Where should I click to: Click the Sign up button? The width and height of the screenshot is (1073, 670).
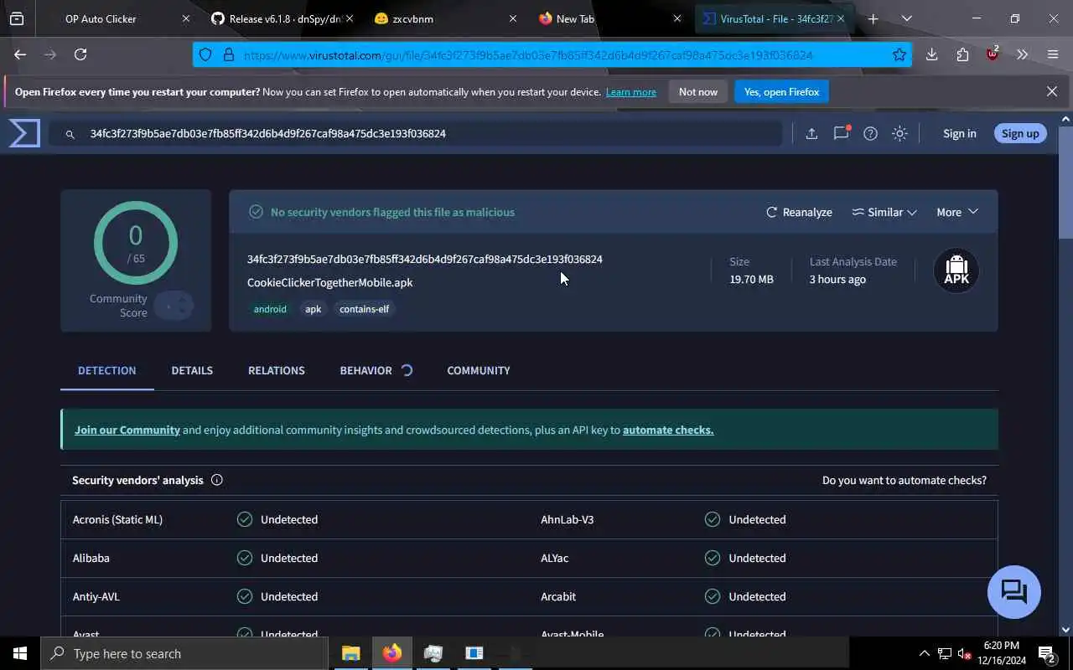tap(1020, 133)
